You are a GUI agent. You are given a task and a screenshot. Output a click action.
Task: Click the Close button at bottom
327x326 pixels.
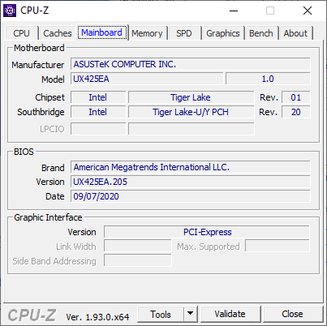click(292, 314)
